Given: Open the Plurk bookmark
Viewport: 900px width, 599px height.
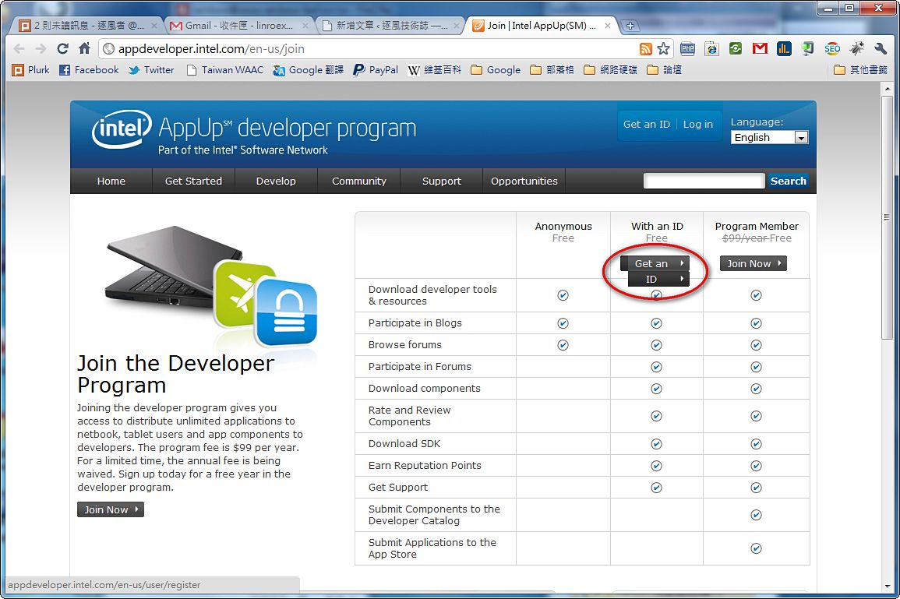Looking at the screenshot, I should point(31,70).
